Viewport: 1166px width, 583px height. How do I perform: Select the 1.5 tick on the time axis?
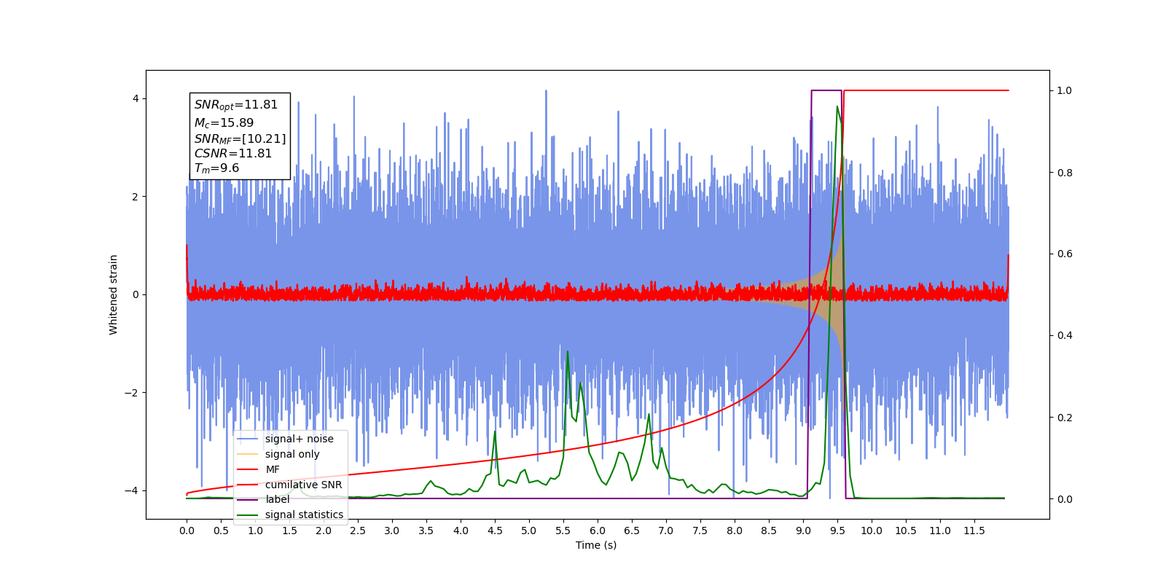[x=289, y=531]
